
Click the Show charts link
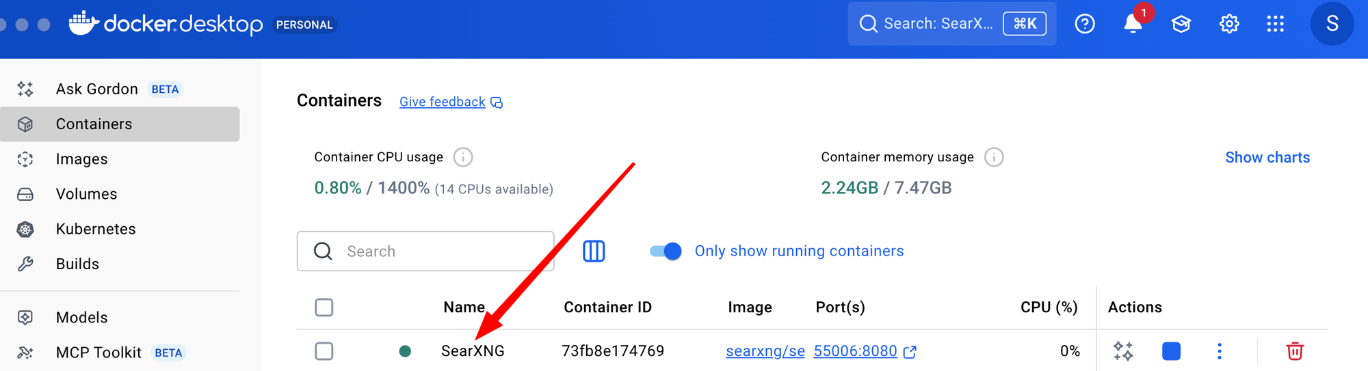pos(1267,157)
